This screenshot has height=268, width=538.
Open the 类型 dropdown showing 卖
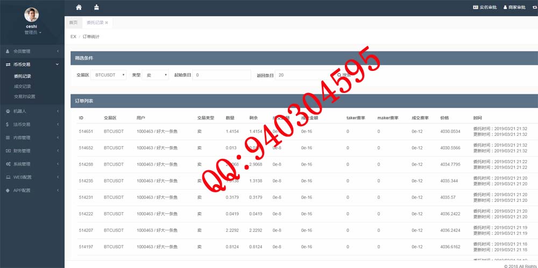[155, 75]
